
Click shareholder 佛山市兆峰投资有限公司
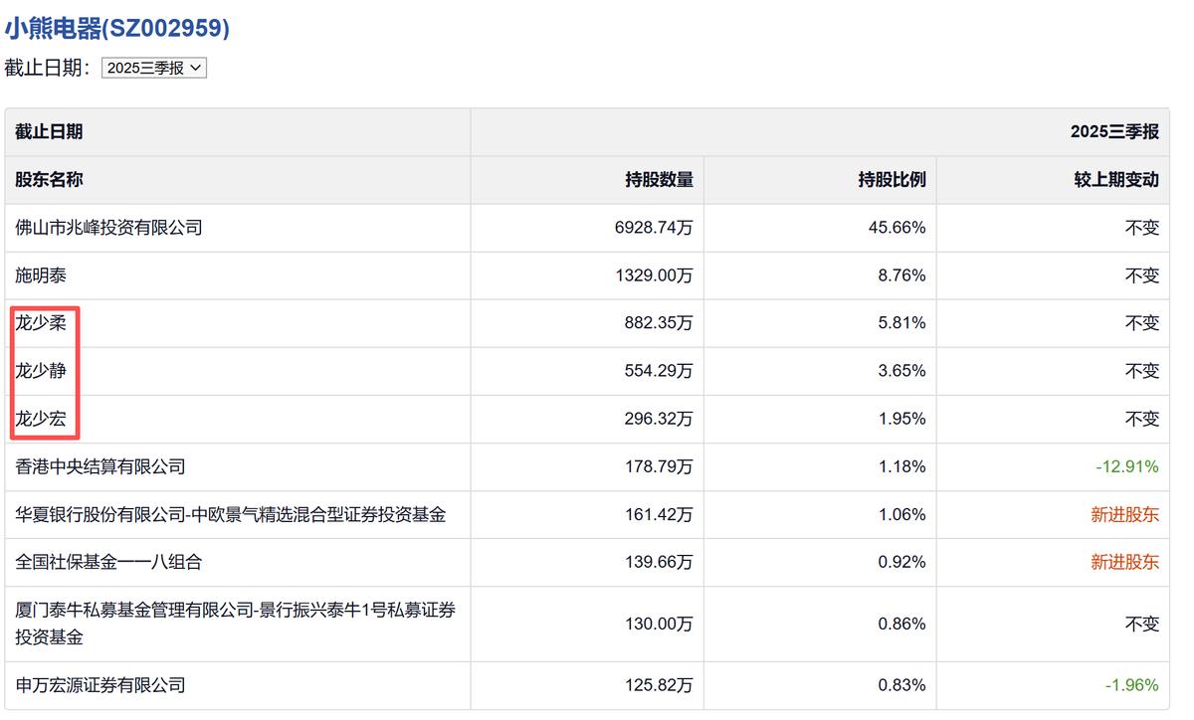[x=108, y=228]
